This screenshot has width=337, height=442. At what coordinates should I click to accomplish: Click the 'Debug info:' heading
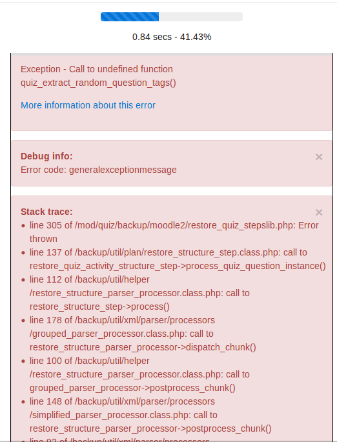46,156
